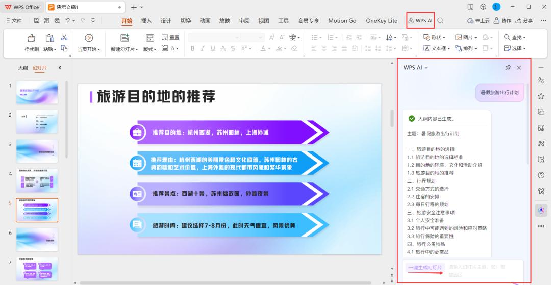Open the Motion Go tab
Viewport: 551px width, 285px height.
point(342,21)
